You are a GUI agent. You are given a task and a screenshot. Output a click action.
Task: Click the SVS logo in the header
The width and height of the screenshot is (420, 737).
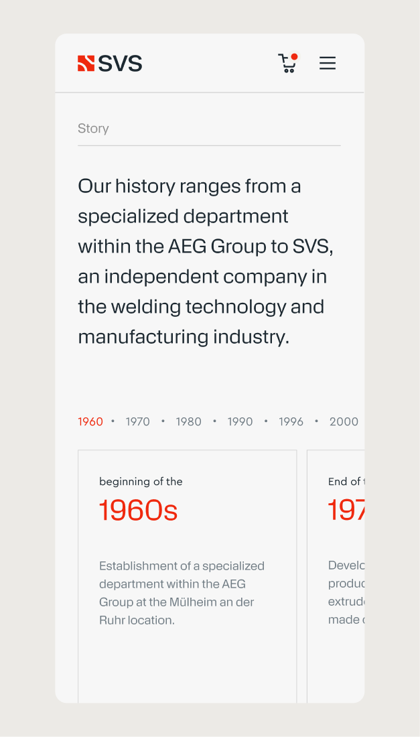coord(110,64)
